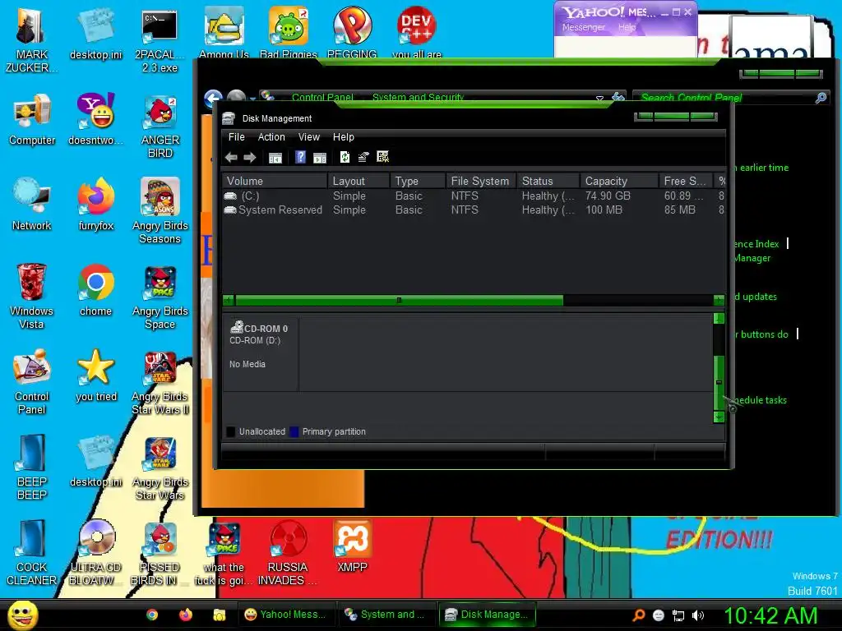Toggle the Show/Hide Action Pane icon
The image size is (842, 631).
point(320,158)
